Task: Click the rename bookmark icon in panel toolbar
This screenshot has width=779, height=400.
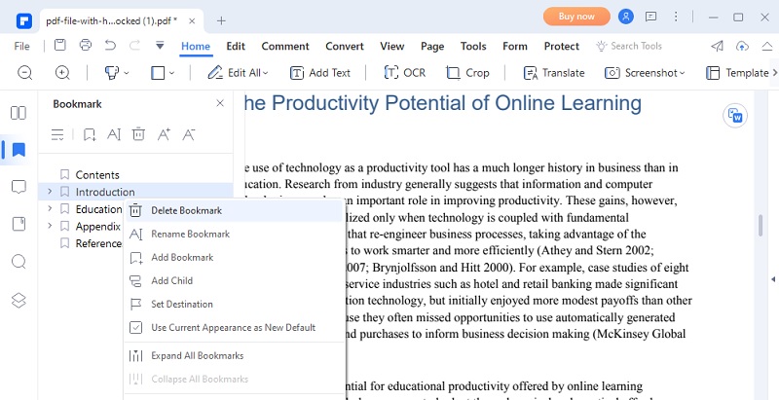Action: click(114, 134)
